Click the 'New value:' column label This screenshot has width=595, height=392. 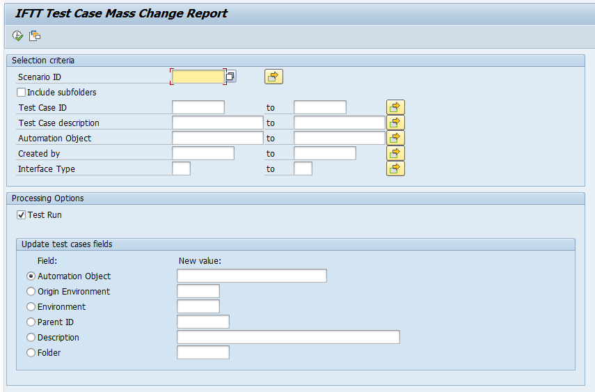(x=200, y=261)
